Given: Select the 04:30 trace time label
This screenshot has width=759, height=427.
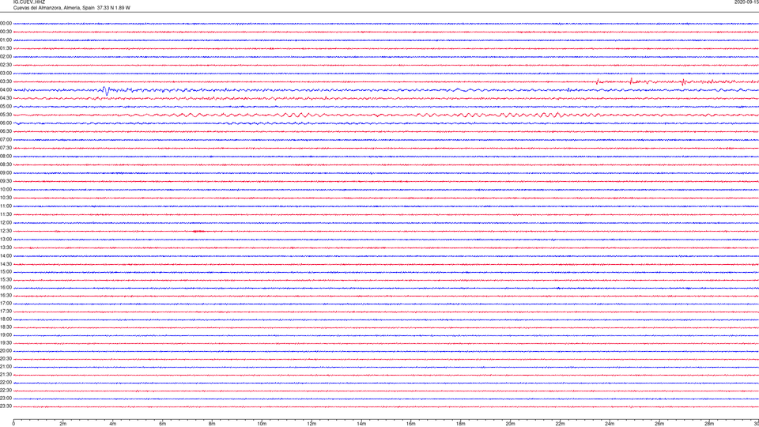Looking at the screenshot, I should pyautogui.click(x=6, y=98).
